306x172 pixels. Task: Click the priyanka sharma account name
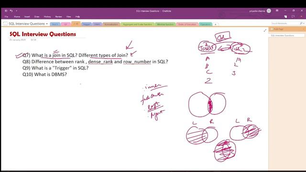click(257, 11)
